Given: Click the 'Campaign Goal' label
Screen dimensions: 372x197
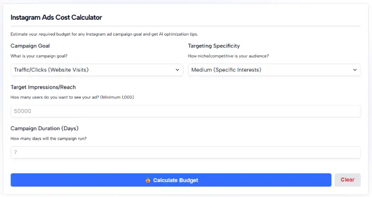Looking at the screenshot, I should (30, 46).
